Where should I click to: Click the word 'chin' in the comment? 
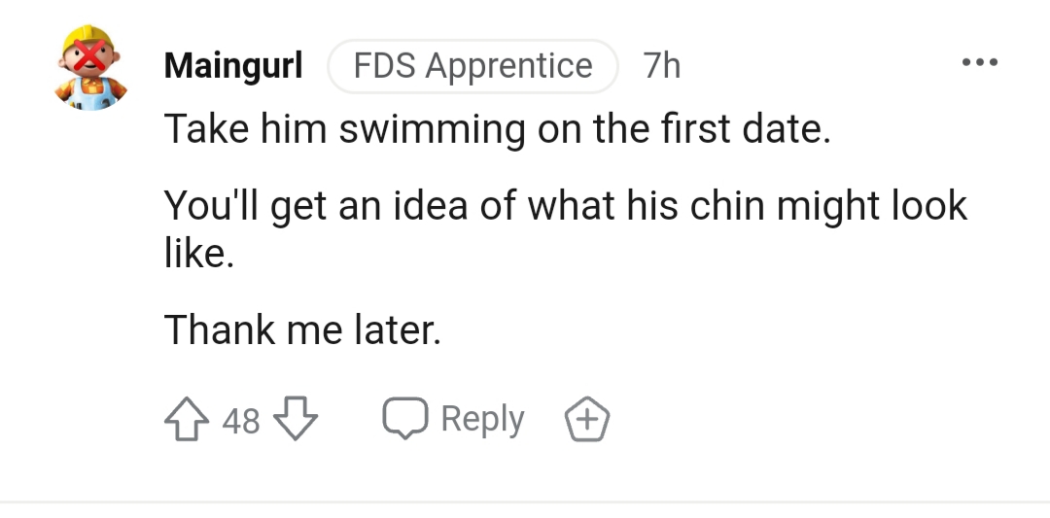click(x=727, y=205)
